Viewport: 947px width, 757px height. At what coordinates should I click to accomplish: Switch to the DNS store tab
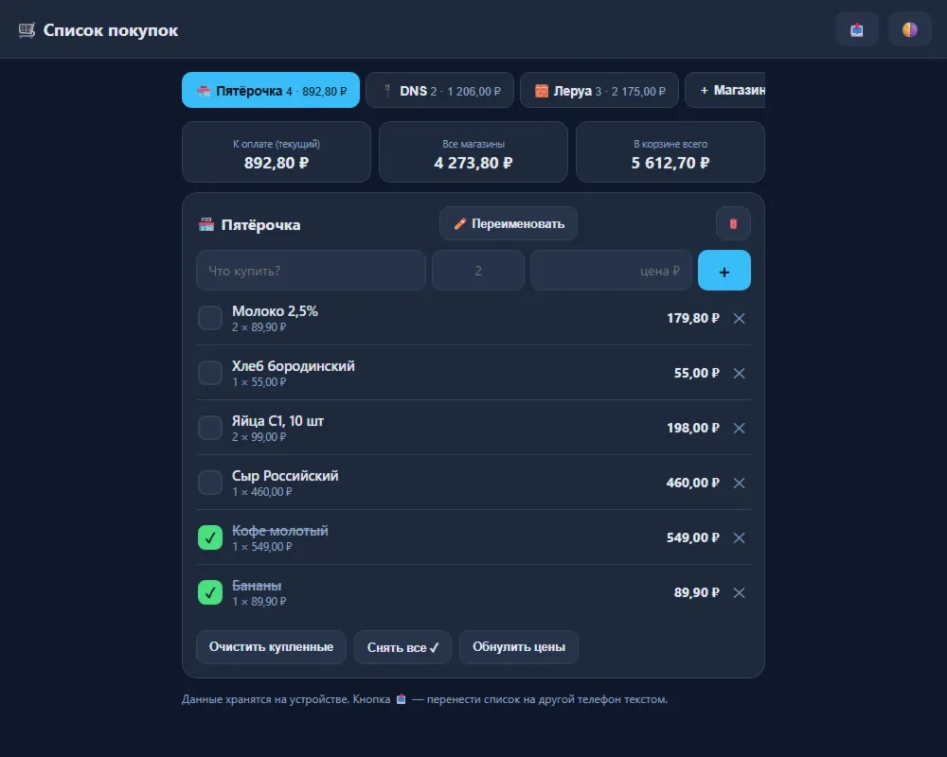439,91
